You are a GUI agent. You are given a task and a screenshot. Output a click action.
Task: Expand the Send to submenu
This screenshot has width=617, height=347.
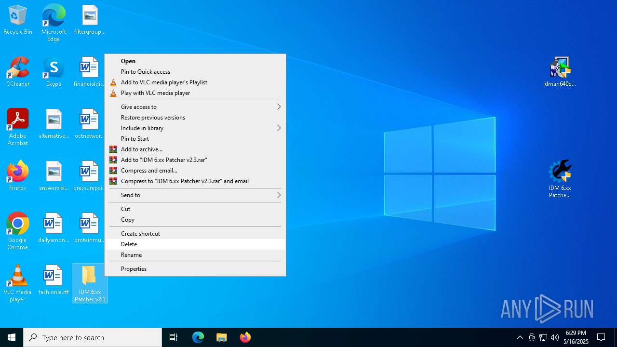[195, 195]
